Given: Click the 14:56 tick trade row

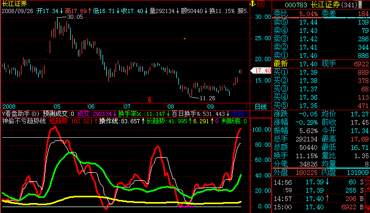Looking at the screenshot, I should [319, 182].
